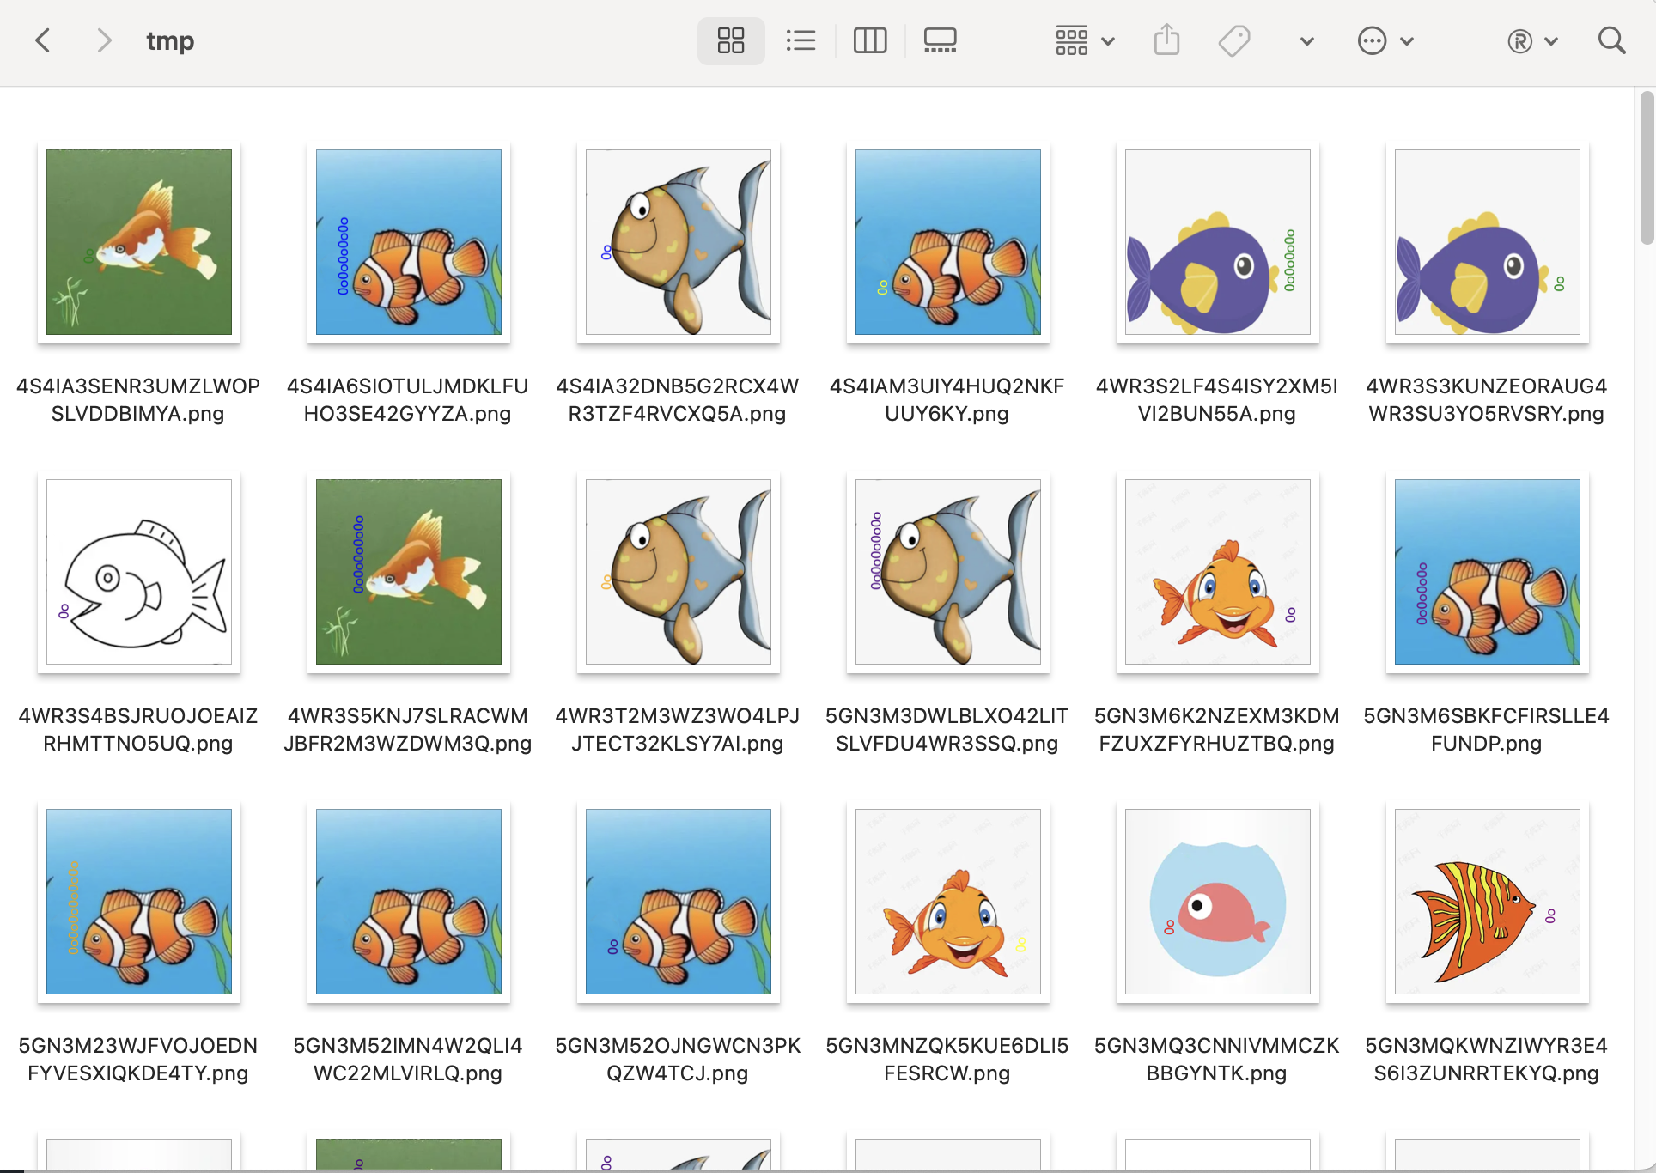Click filename 4WR3S3KUNZEORAUG4WR3SU3YO5RVSRY.png
Screen dimensions: 1656x1173
pyautogui.click(x=1487, y=400)
